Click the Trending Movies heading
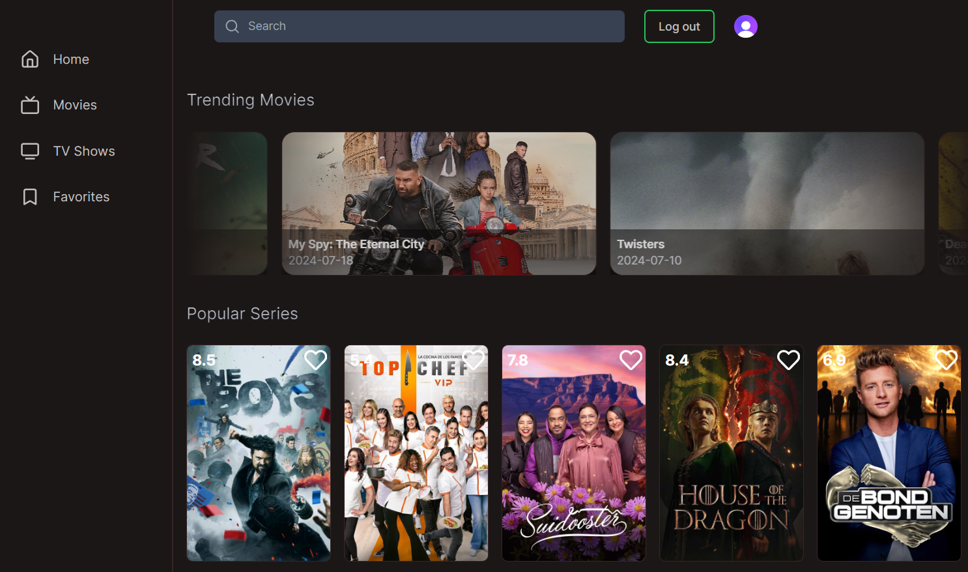 coord(251,100)
